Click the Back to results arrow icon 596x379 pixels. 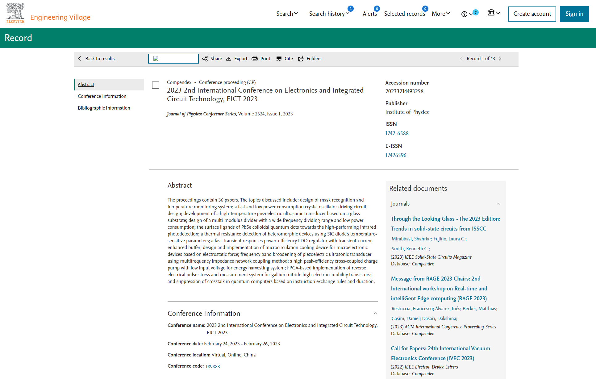pos(80,58)
